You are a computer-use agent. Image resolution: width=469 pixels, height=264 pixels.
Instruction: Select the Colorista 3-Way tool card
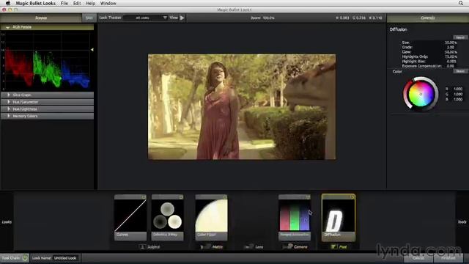(168, 218)
